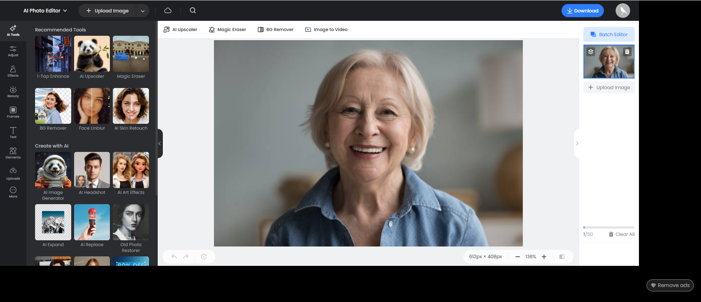Toggle the before/after compare view
The width and height of the screenshot is (701, 302).
pyautogui.click(x=562, y=257)
